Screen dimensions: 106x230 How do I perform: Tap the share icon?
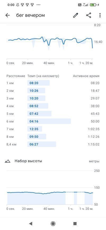(89, 15)
